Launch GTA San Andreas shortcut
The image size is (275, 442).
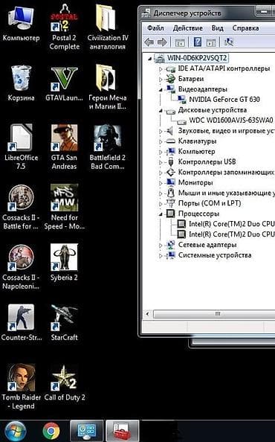pos(64,147)
